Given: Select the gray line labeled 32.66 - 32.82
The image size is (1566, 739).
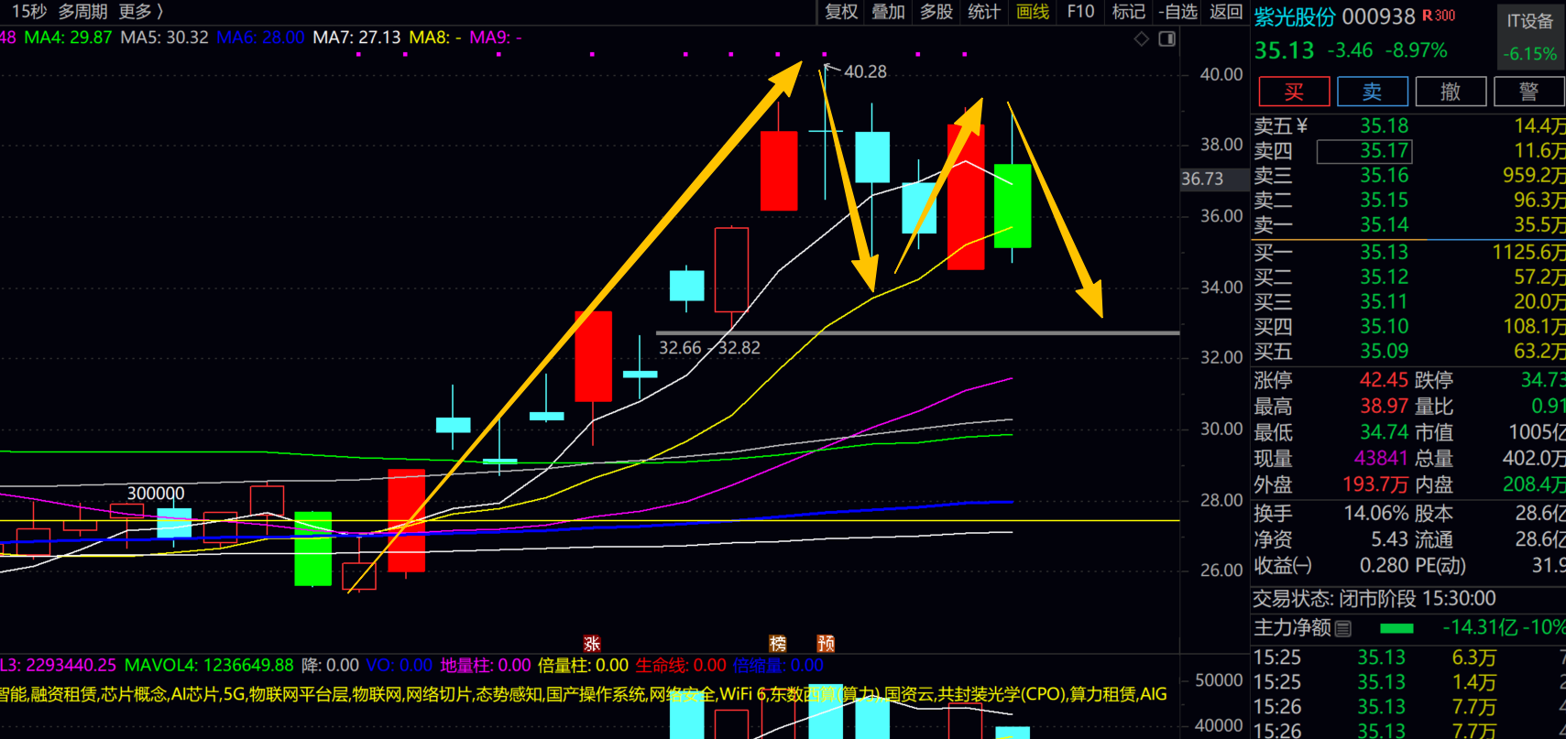Looking at the screenshot, I should tap(917, 333).
